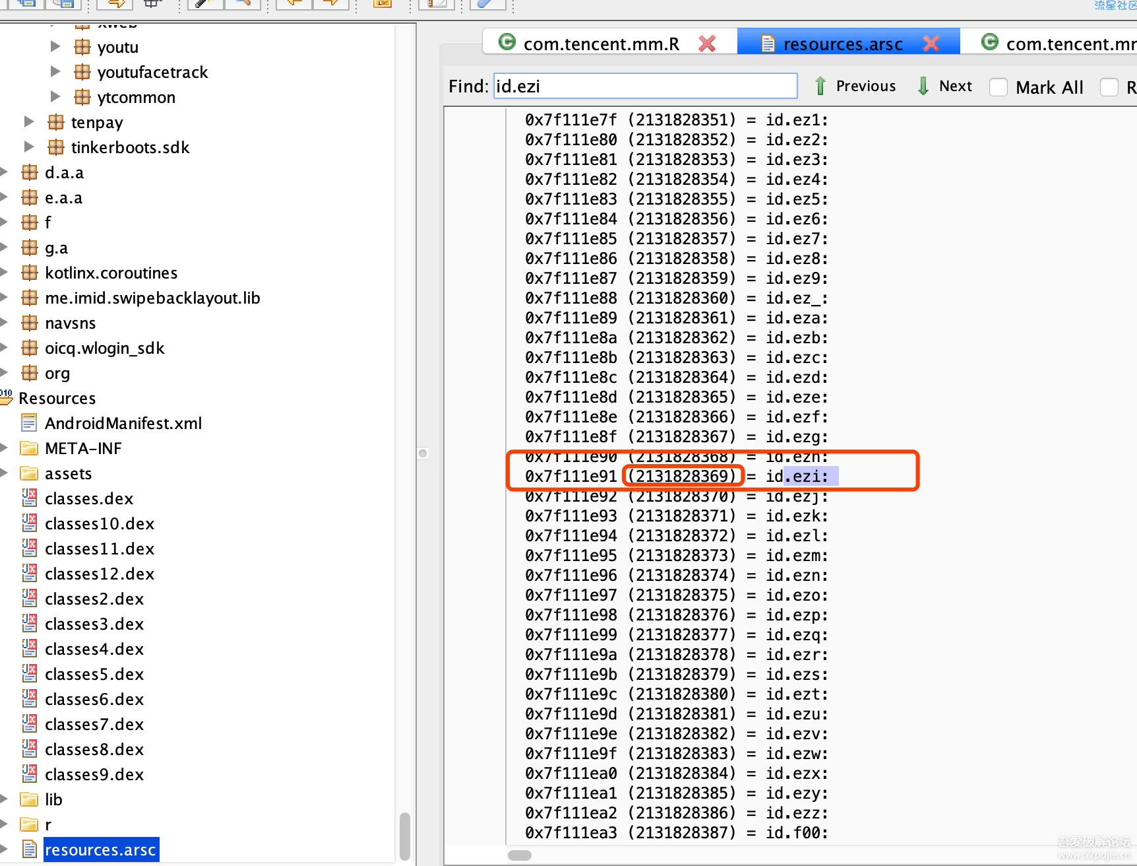Viewport: 1137px width, 866px height.
Task: Click the green Previous arrow icon
Action: 820,86
